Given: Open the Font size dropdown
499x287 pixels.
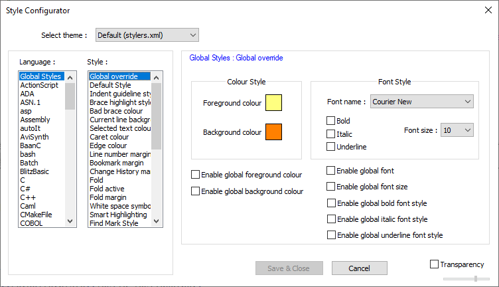Looking at the screenshot, I should pyautogui.click(x=457, y=130).
